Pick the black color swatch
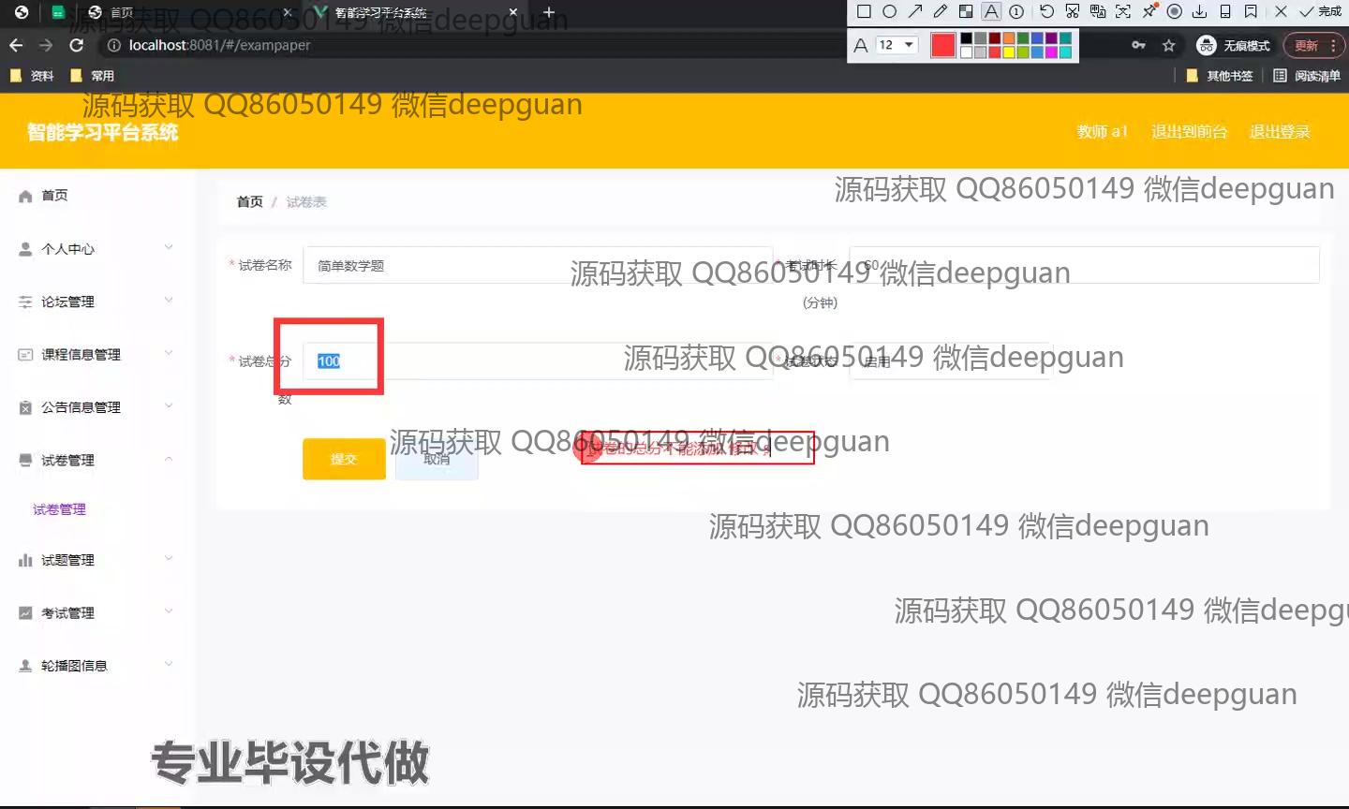 (x=966, y=38)
